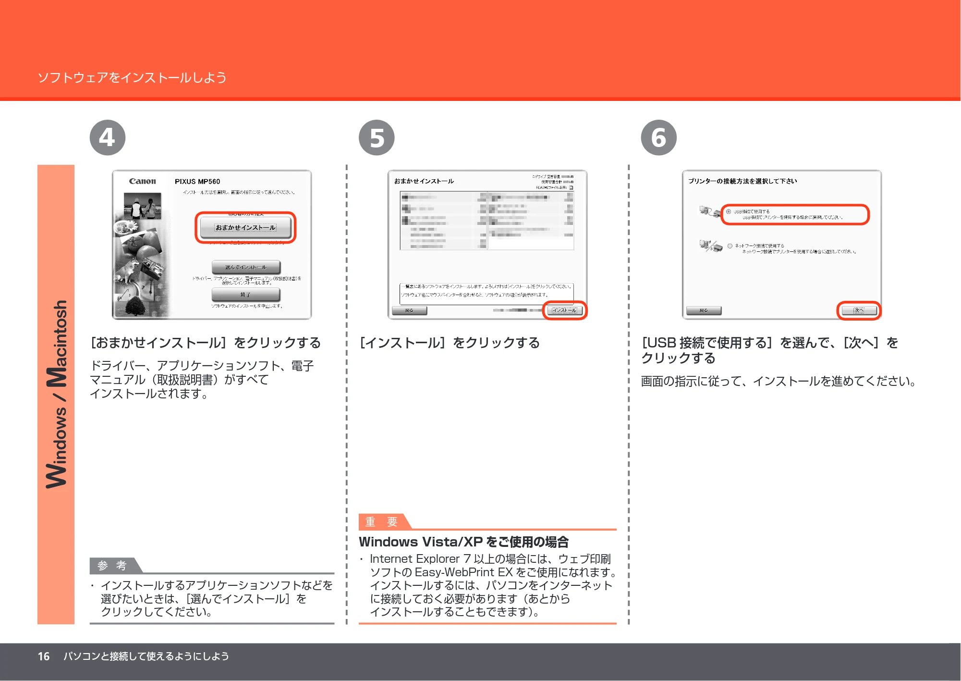This screenshot has height=681, width=961.
Task: Click the Canon logo in the installer
Action: coord(142,181)
